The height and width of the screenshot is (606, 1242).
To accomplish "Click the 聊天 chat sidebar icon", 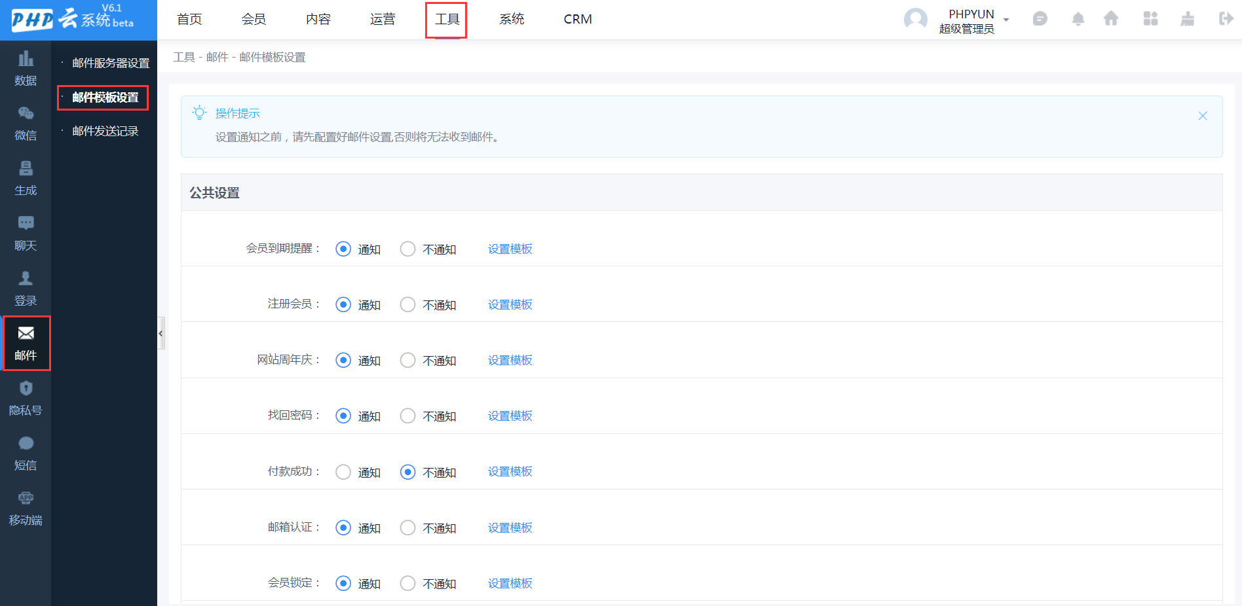I will tap(26, 233).
